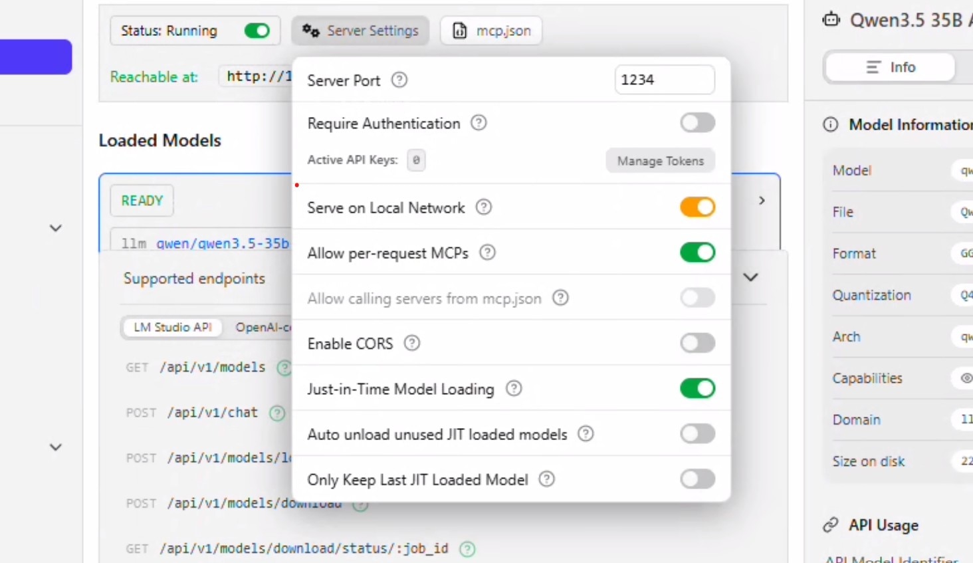This screenshot has height=563, width=973.
Task: Toggle the server Running status switch
Action: coord(257,31)
